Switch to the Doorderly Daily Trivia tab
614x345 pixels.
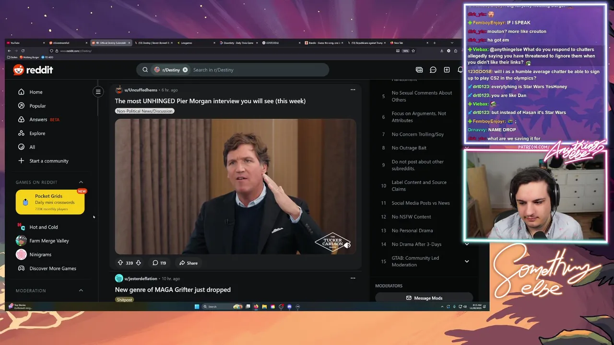pyautogui.click(x=238, y=43)
